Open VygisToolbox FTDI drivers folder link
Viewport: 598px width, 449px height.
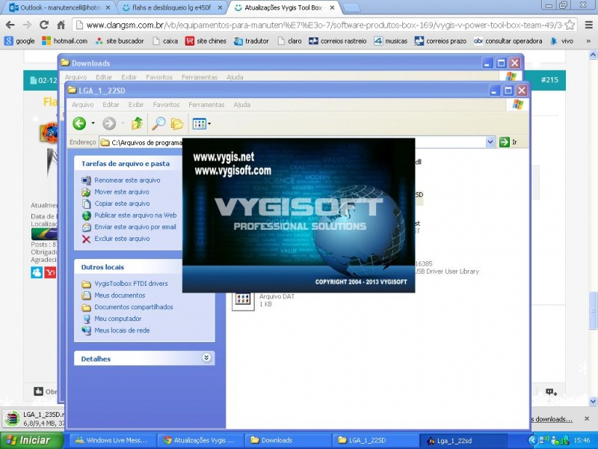tap(132, 284)
